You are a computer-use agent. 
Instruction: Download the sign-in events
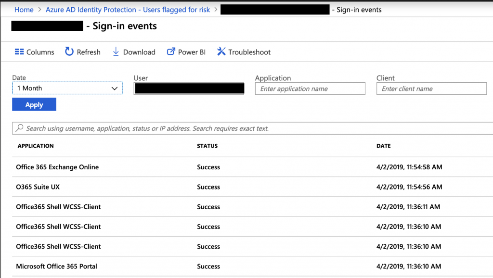(x=134, y=52)
